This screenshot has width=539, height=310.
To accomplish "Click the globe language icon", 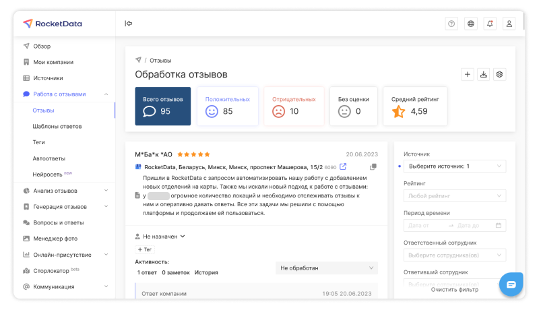I will pos(471,24).
